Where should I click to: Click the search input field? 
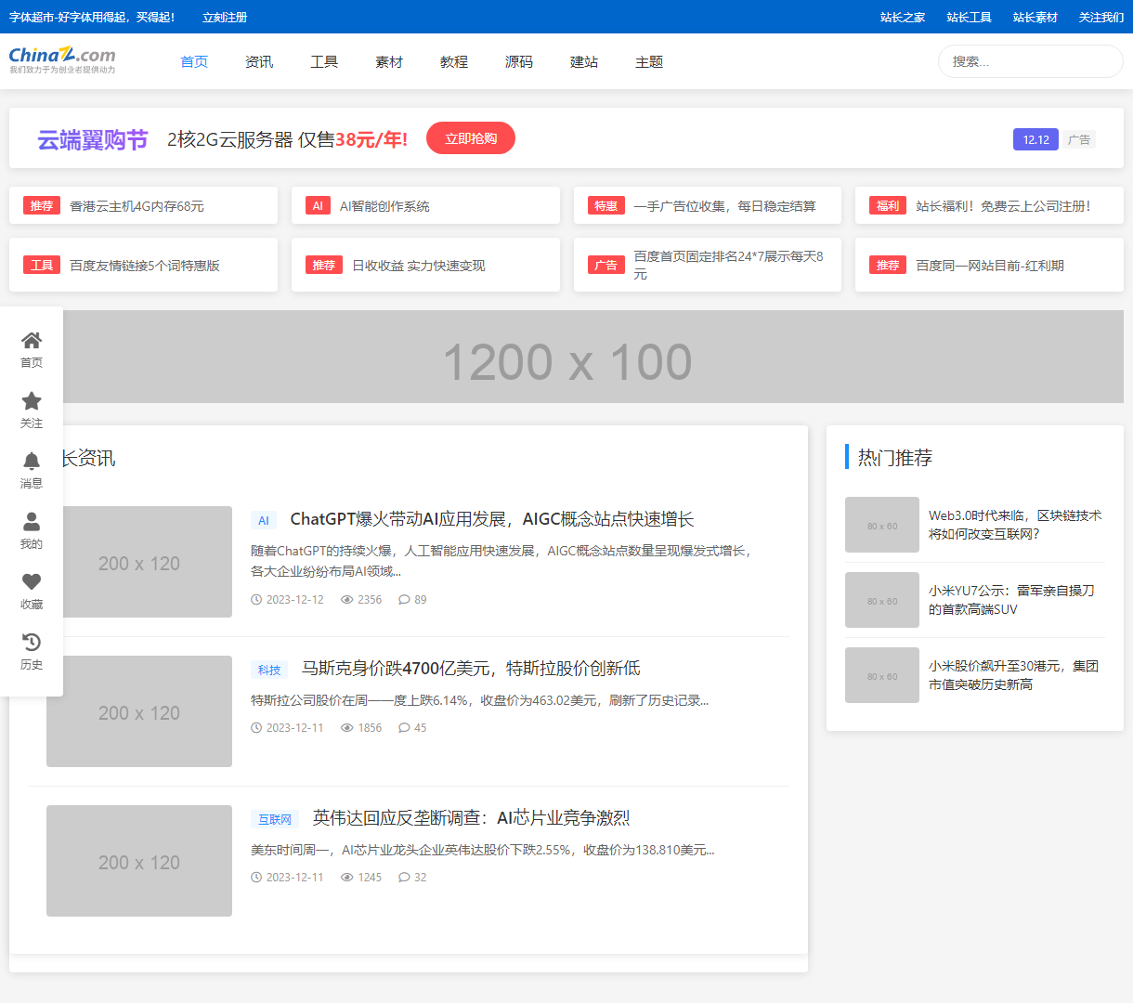click(x=1029, y=60)
